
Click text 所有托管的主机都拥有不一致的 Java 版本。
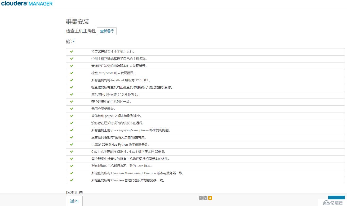coord(122,166)
